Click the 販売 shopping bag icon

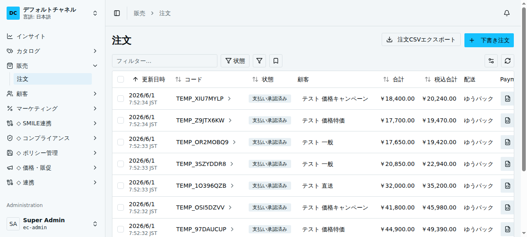point(10,66)
